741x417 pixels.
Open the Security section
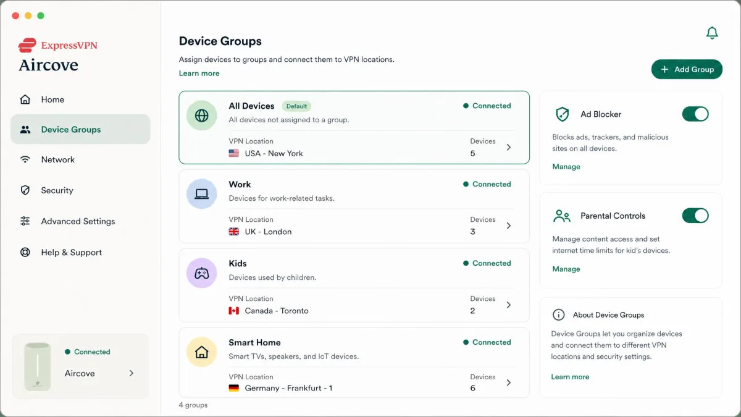(80, 190)
